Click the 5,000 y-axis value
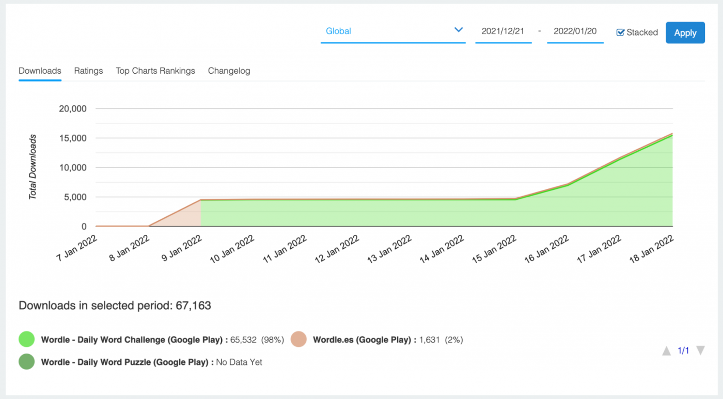This screenshot has width=723, height=399. pos(75,197)
